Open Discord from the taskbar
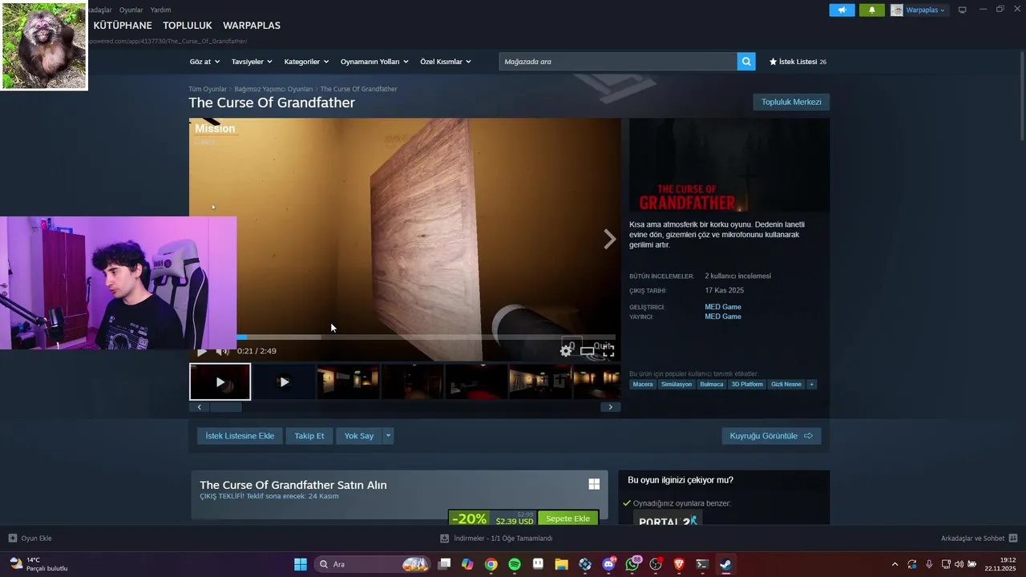1026x577 pixels. [x=609, y=564]
